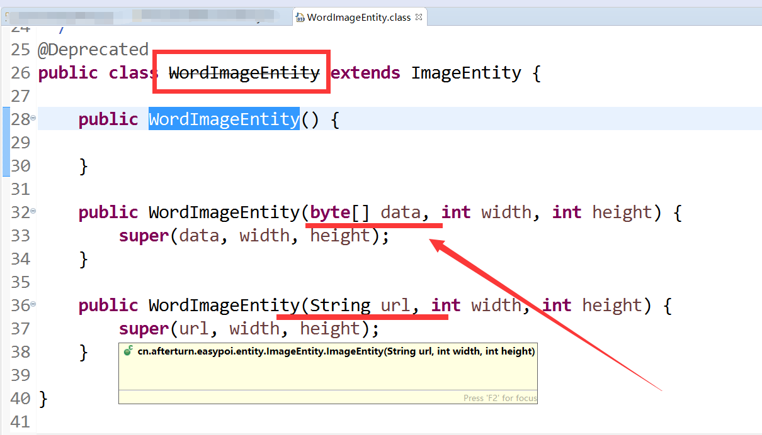Click the height parameter on line 36
The image size is (762, 435).
click(613, 306)
